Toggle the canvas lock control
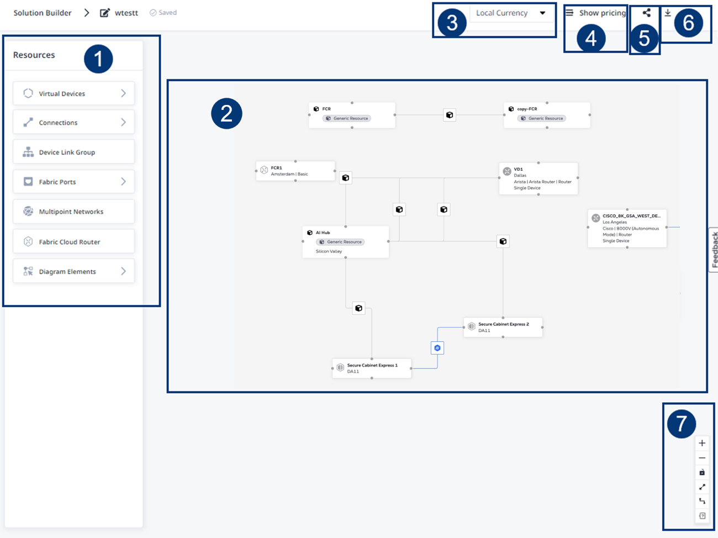The height and width of the screenshot is (538, 718). [x=702, y=472]
